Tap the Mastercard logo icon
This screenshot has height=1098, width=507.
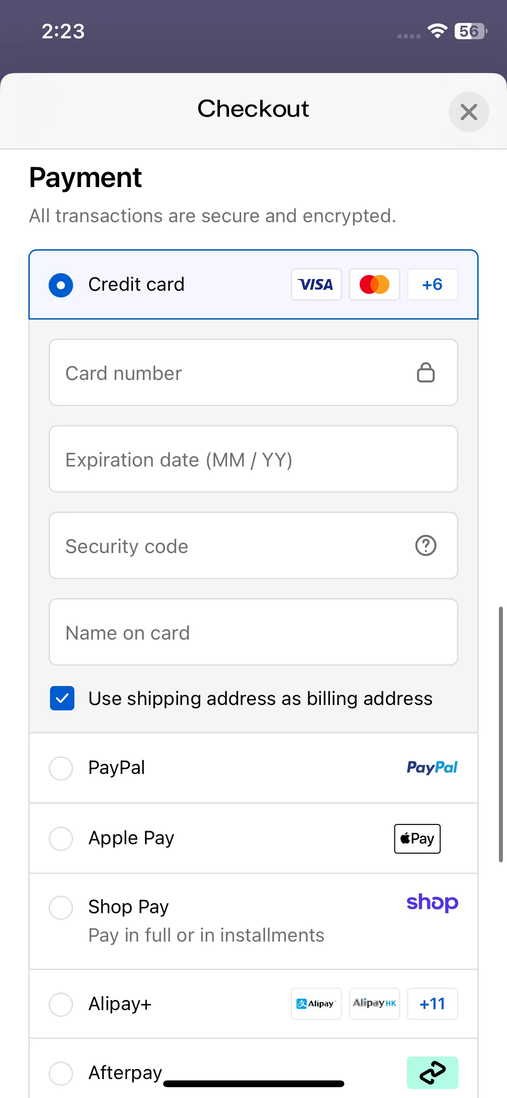374,284
